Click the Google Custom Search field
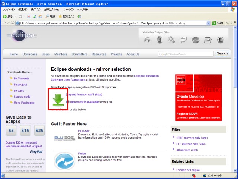 click(186, 54)
